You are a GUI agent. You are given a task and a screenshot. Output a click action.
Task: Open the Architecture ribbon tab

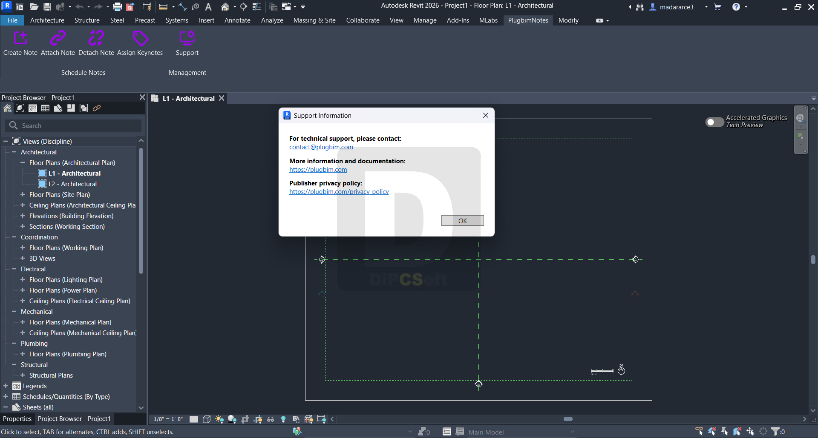point(47,20)
